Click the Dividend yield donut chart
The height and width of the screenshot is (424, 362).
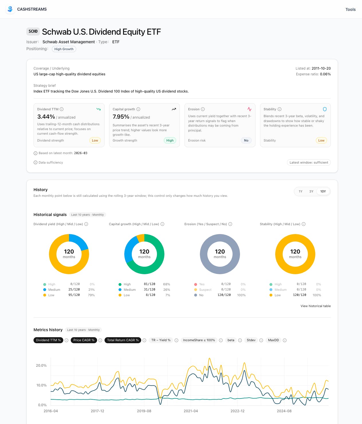69,254
